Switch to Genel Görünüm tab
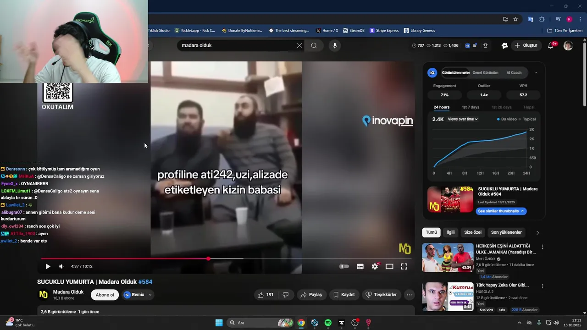Screen dimensions: 587x330 [485, 72]
